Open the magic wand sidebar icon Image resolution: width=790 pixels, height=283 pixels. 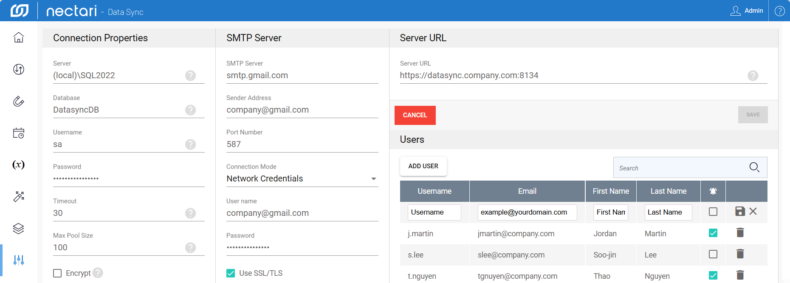(x=19, y=196)
